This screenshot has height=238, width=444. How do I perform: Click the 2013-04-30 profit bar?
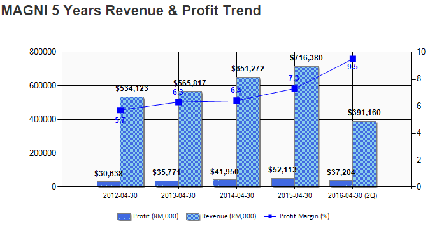(167, 184)
